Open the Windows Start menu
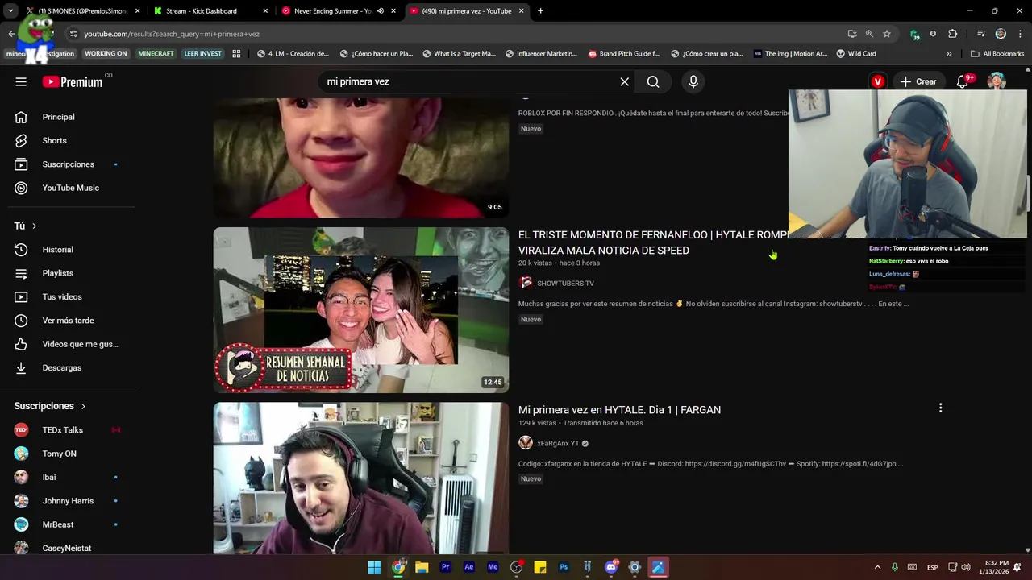Screen dimensions: 1032x580 pyautogui.click(x=374, y=567)
